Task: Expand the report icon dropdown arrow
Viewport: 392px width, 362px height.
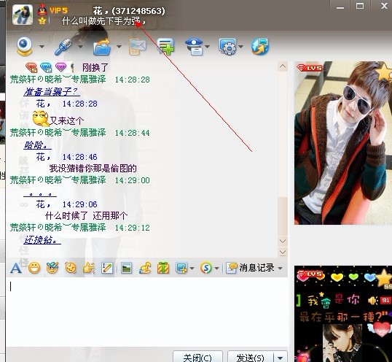Action: click(x=207, y=47)
